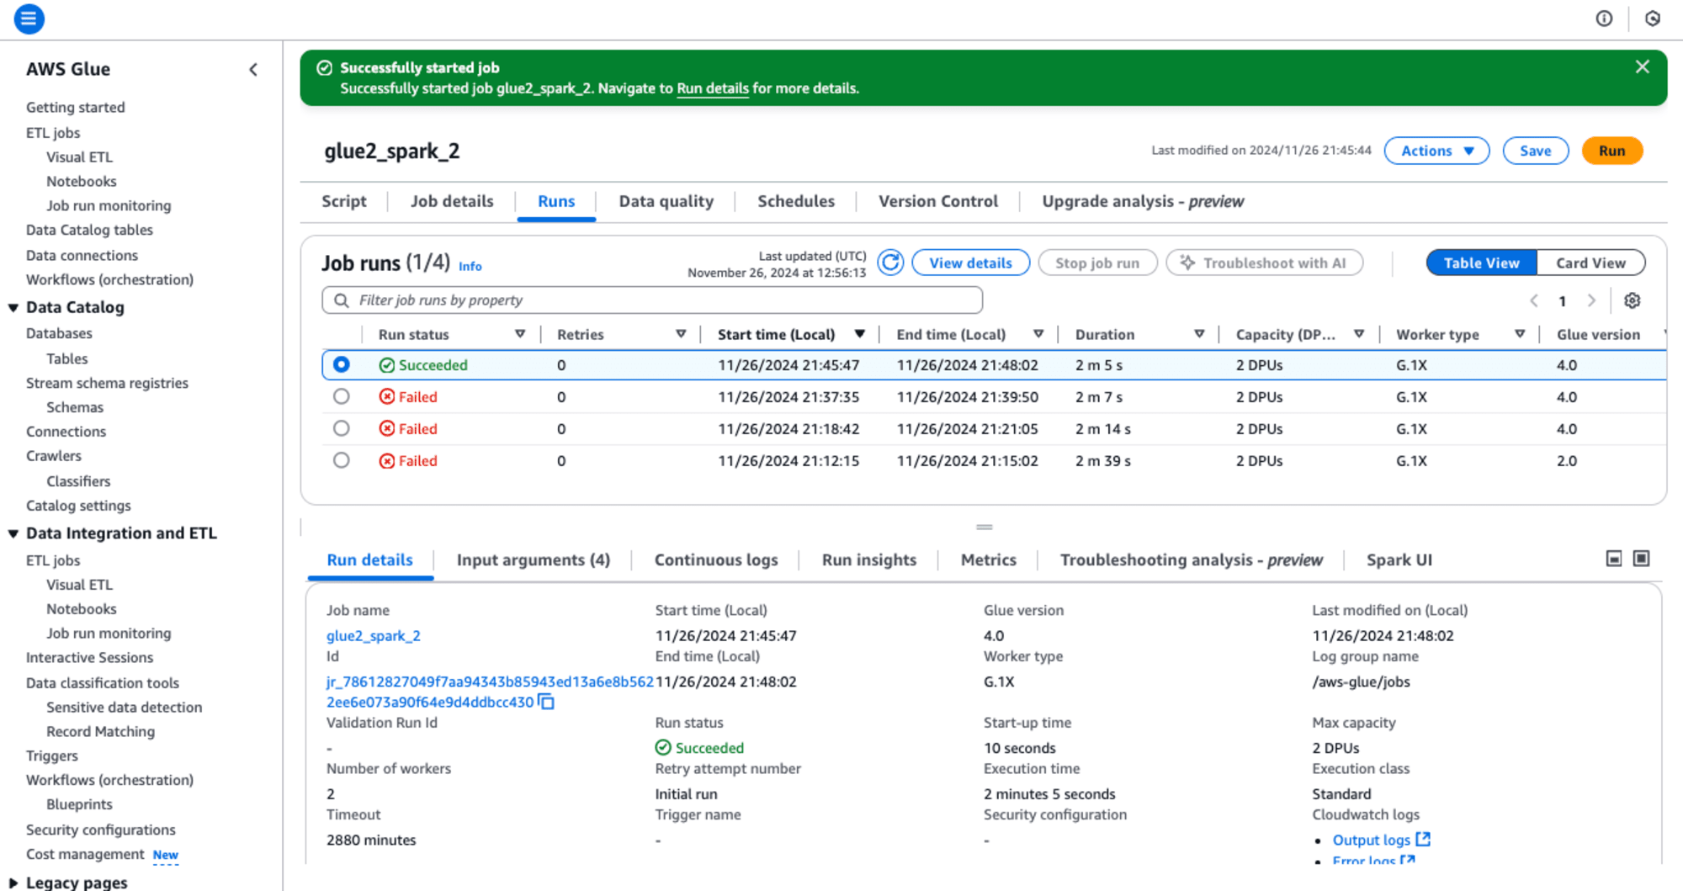Refresh the job runs list
The height and width of the screenshot is (891, 1683).
coord(890,263)
